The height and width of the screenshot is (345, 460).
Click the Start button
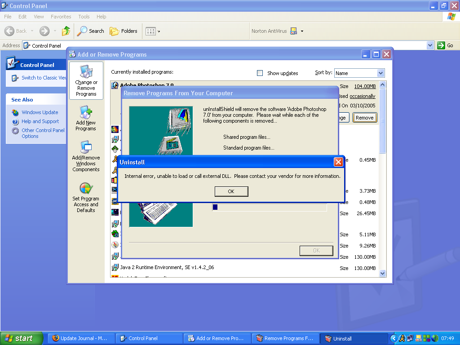point(22,338)
